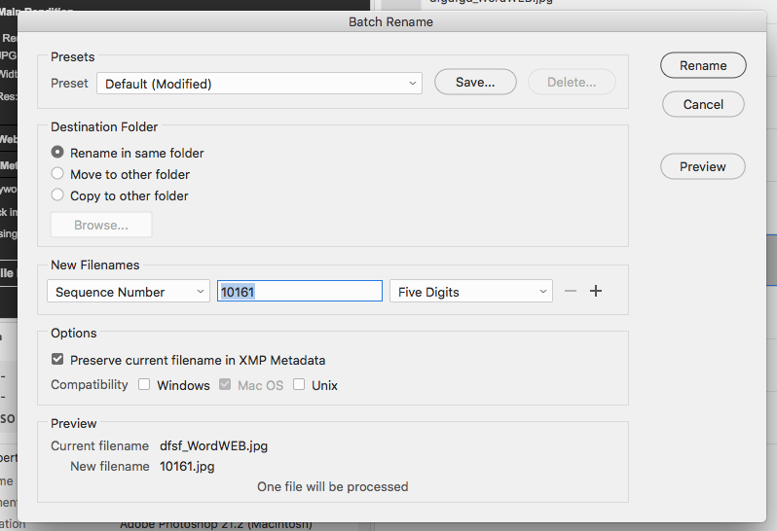The height and width of the screenshot is (531, 777).
Task: Click the sequence number field containing 10161
Action: tap(300, 291)
